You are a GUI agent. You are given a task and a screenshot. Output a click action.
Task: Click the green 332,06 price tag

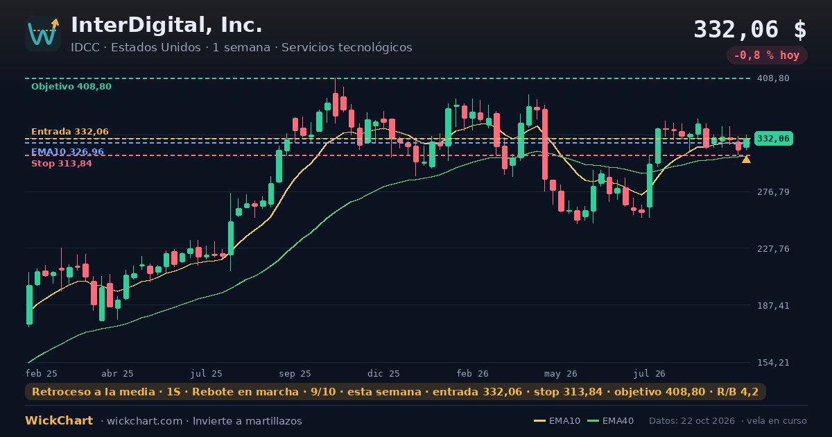tap(773, 139)
